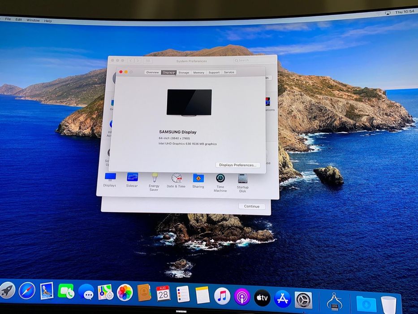Screen dimensions: 418x314
Task: Open Podcasts from the Dock
Action: (x=242, y=297)
